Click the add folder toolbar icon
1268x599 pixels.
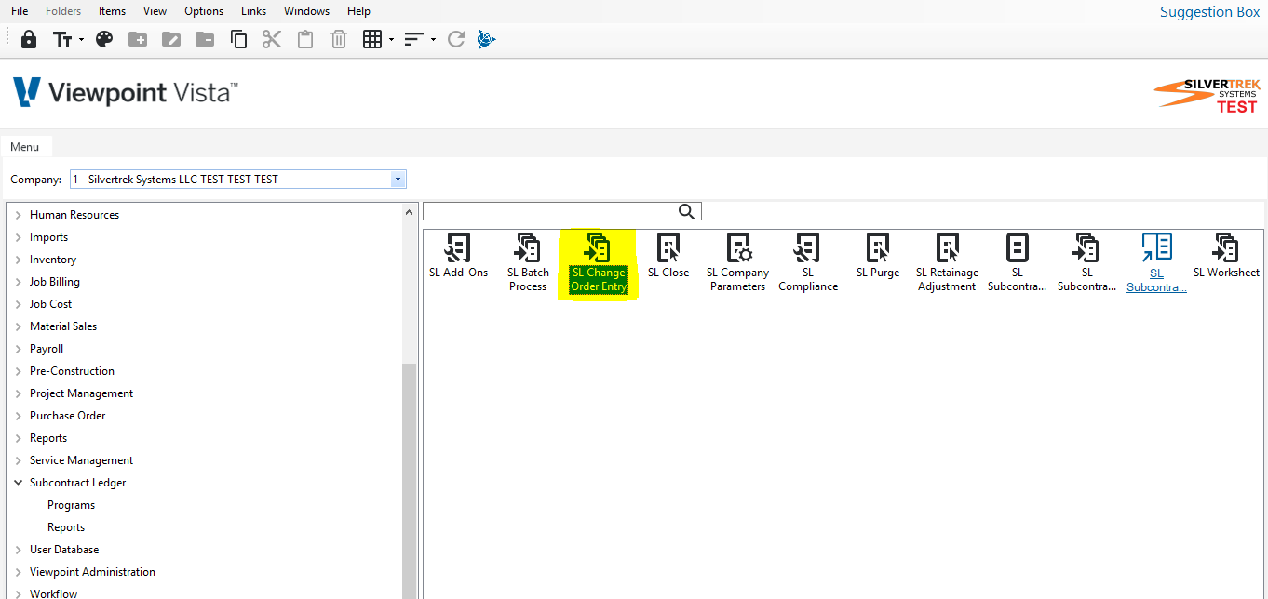(138, 39)
